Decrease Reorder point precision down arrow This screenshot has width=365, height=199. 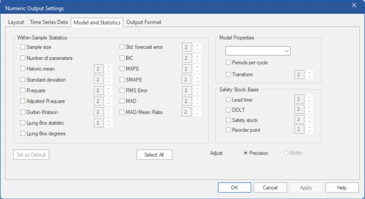coord(309,132)
